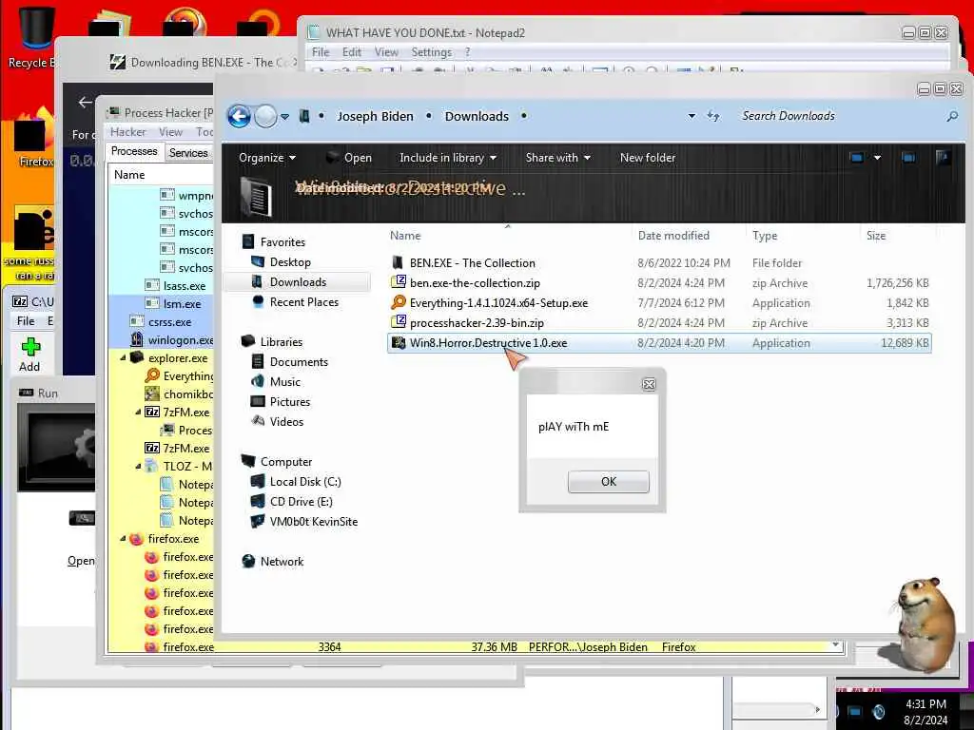Image resolution: width=974 pixels, height=730 pixels.
Task: Click the change view icon in Explorer toolbar
Action: click(x=857, y=158)
